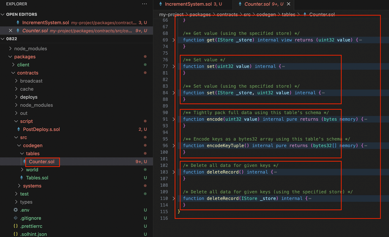Click the encodeKeyTuple function name
This screenshot has width=389, height=237.
point(225,145)
